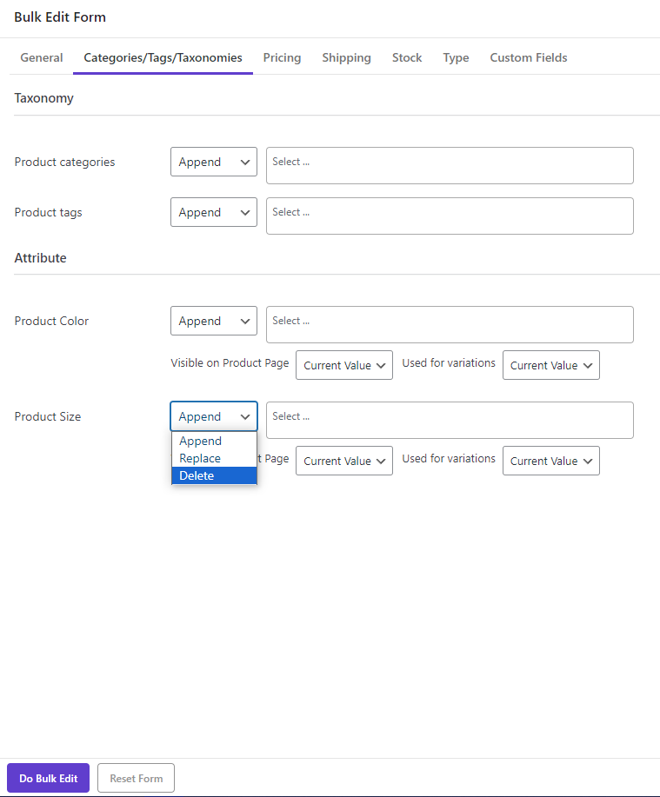Open Product Color Visible on Product Page dropdown
Screen dimensions: 660x797
(x=344, y=365)
